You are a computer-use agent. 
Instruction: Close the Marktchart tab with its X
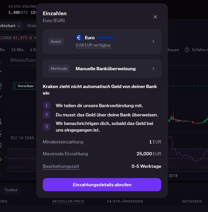(19, 26)
